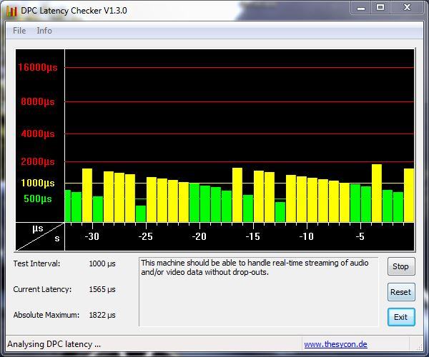Click the DPC Latency Checker V1.3.0 title text
429x357 pixels.
(x=74, y=11)
